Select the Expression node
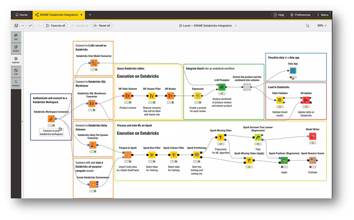The image size is (354, 220). [x=198, y=96]
